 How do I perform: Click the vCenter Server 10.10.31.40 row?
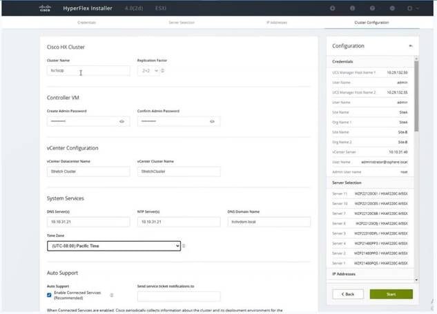point(370,152)
